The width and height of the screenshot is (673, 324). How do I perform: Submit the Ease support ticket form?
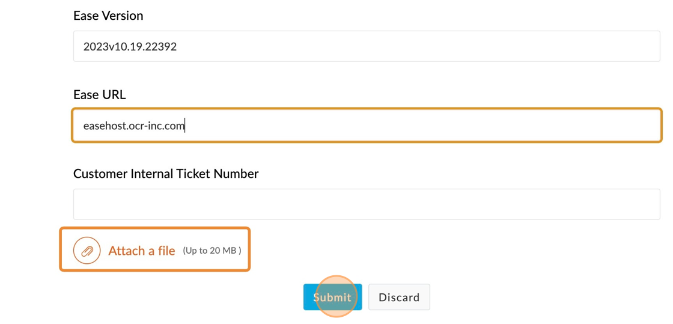[x=332, y=297]
